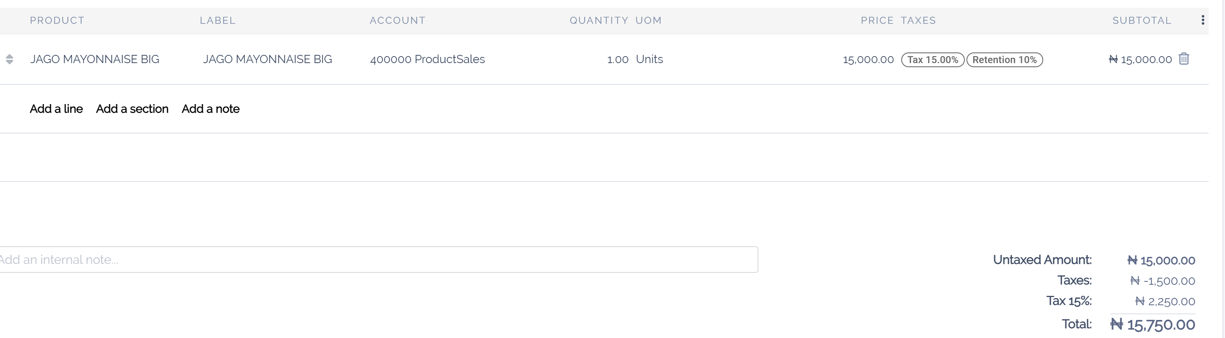The image size is (1225, 338).
Task: Click Add a note link
Action: tap(211, 109)
